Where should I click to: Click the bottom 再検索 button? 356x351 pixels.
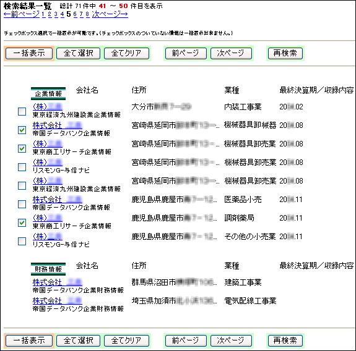tap(285, 340)
